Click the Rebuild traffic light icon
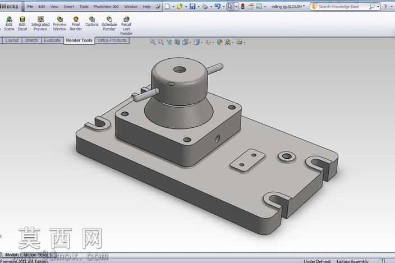 click(243, 7)
